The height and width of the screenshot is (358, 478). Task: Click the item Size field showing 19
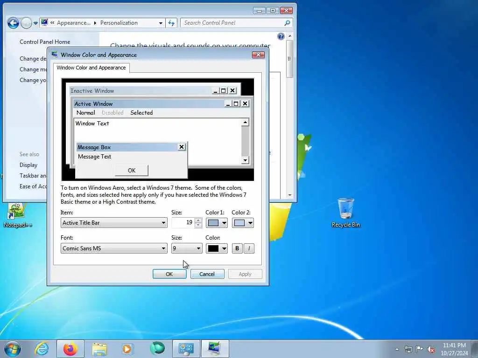click(183, 223)
